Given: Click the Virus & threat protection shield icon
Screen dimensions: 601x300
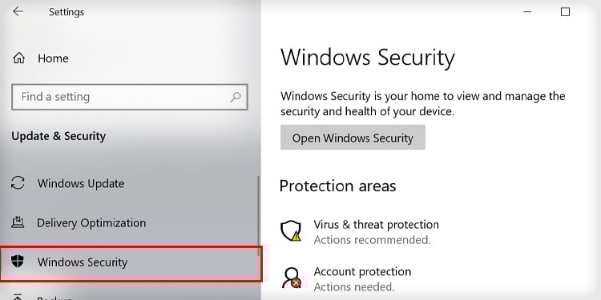Looking at the screenshot, I should tap(292, 230).
